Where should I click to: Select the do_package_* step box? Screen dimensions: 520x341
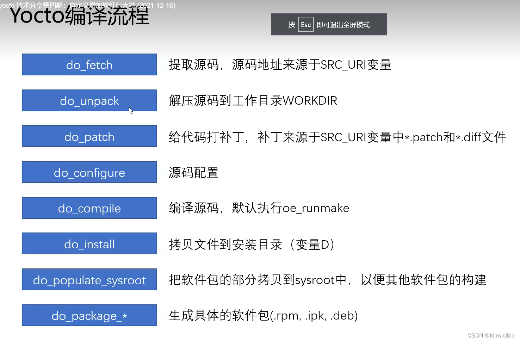point(89,315)
